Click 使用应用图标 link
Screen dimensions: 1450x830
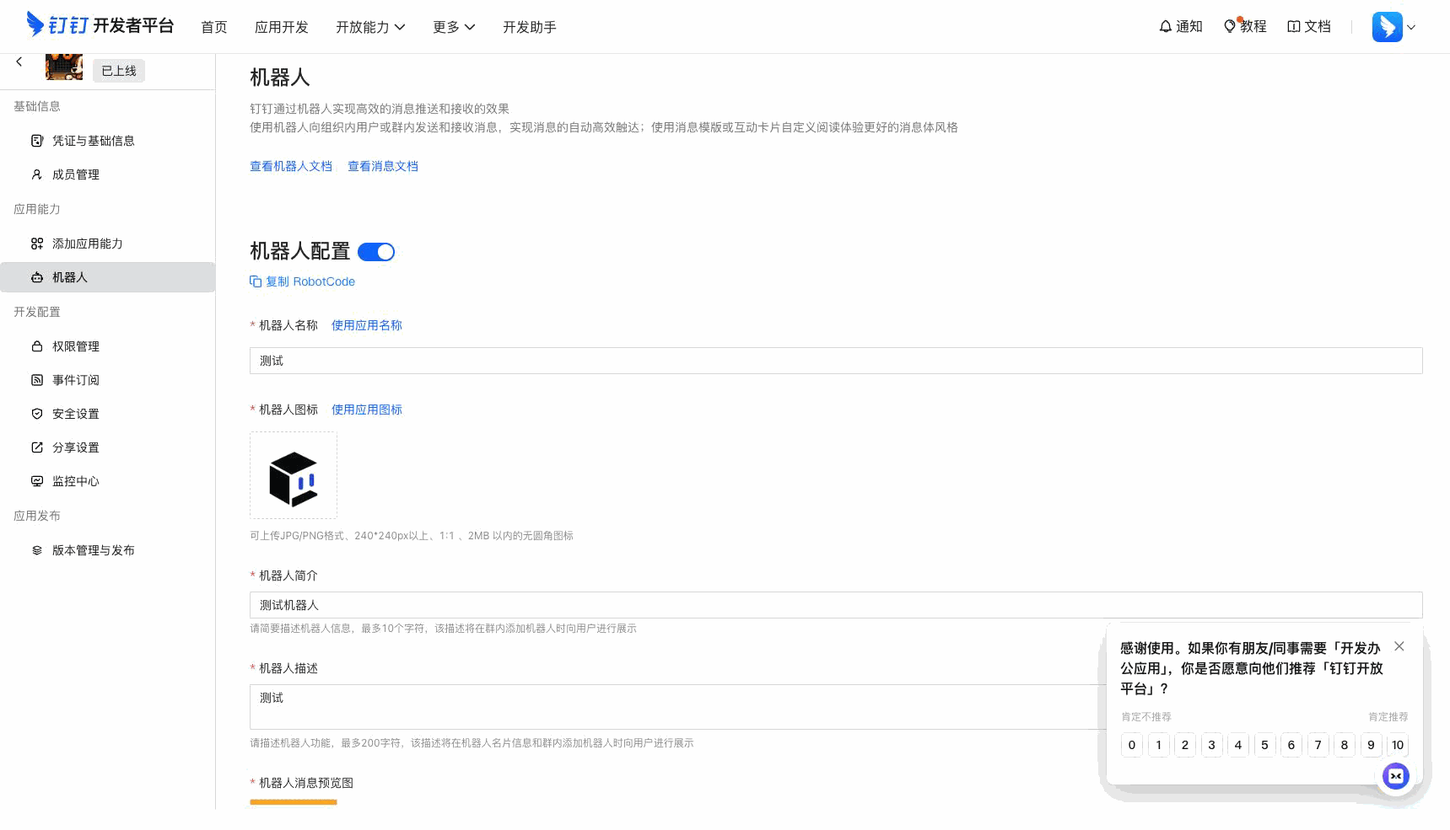(x=367, y=410)
